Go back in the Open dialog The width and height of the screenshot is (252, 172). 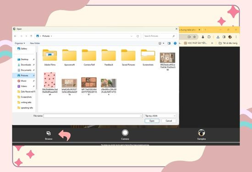tap(15, 36)
